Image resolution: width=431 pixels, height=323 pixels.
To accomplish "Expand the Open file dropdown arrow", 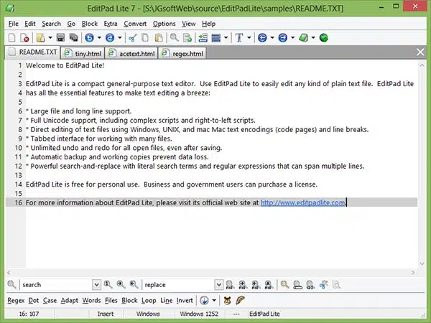I will click(50, 37).
